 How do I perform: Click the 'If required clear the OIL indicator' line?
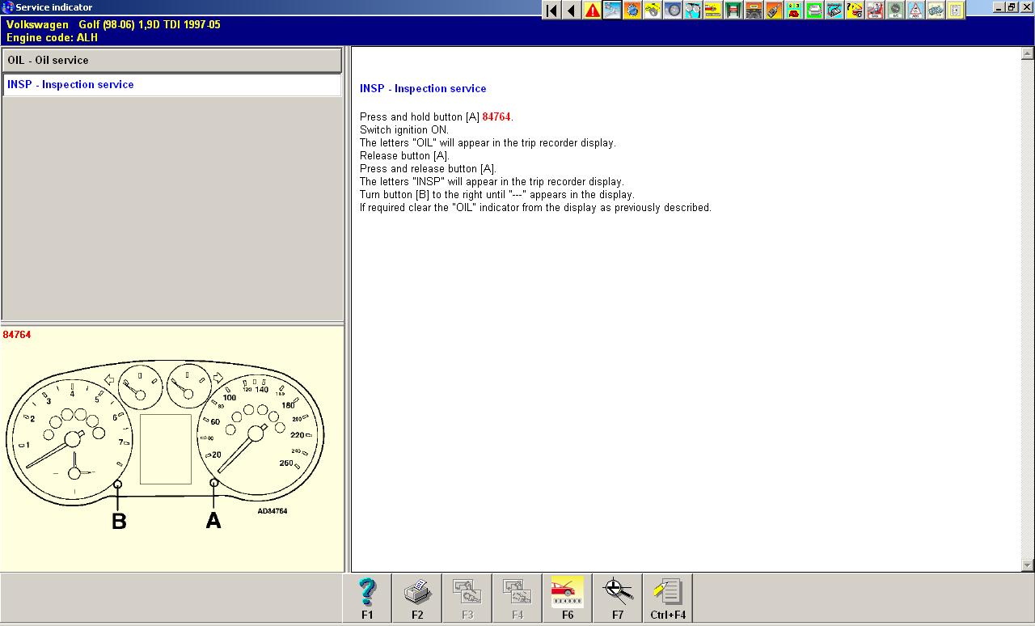535,208
